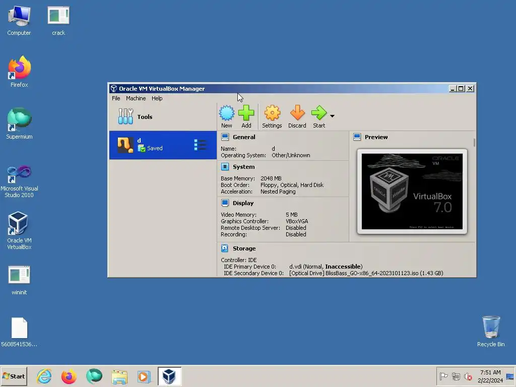Select the Oracle VM VirtualBox desktop shortcut
This screenshot has height=387, width=516.
pyautogui.click(x=19, y=231)
